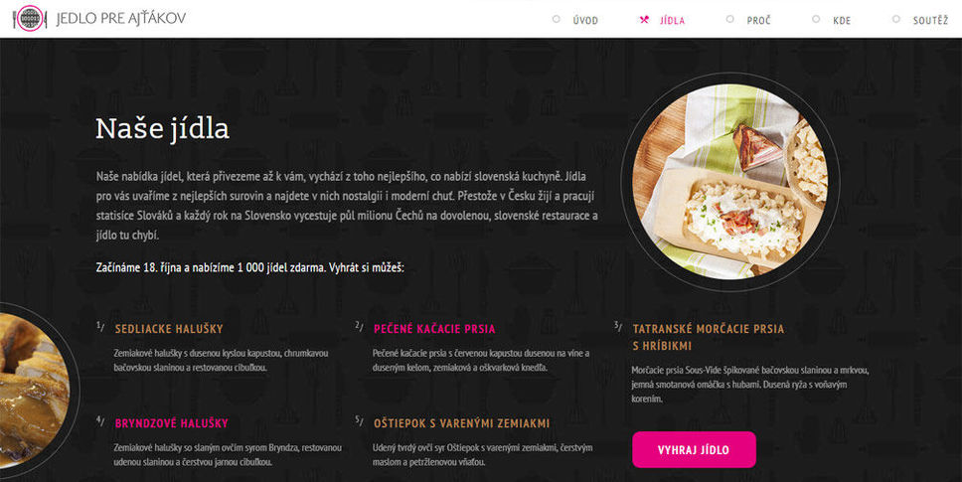The image size is (962, 482).
Task: Open the Úvod navigation item
Action: 585,20
